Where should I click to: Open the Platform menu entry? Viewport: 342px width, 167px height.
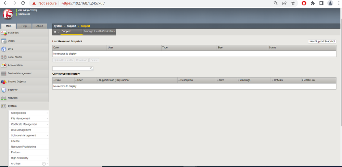(28, 153)
